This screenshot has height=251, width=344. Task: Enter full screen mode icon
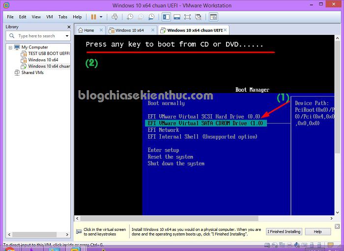(x=187, y=17)
